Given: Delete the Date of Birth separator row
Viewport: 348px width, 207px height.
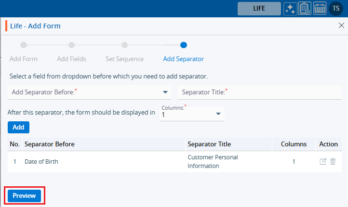Looking at the screenshot, I should [x=333, y=162].
